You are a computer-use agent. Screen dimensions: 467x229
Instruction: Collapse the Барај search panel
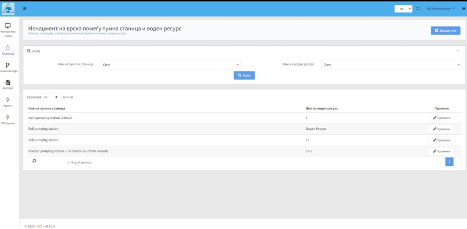pyautogui.click(x=458, y=51)
